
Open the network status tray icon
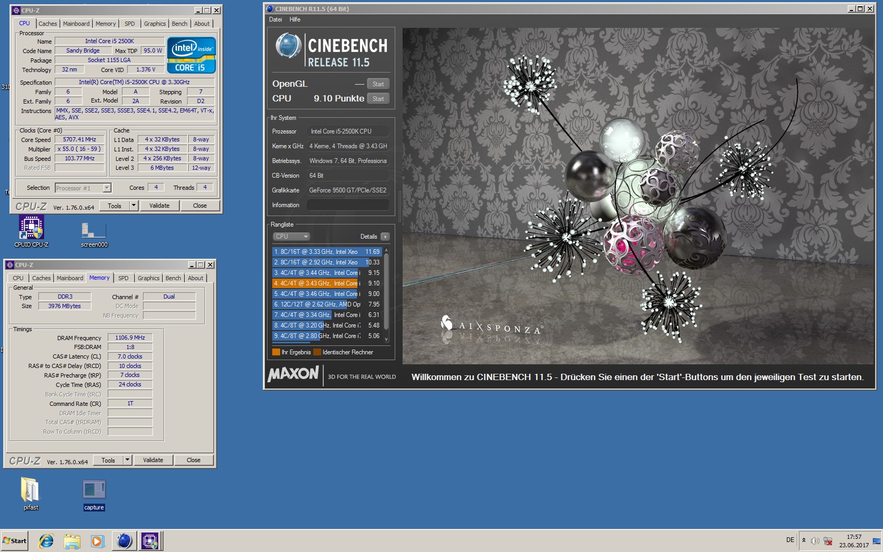[x=828, y=541]
